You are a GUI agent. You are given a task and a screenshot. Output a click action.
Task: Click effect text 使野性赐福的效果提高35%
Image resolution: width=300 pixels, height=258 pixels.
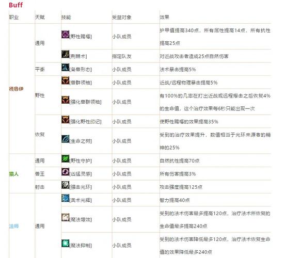click(189, 122)
